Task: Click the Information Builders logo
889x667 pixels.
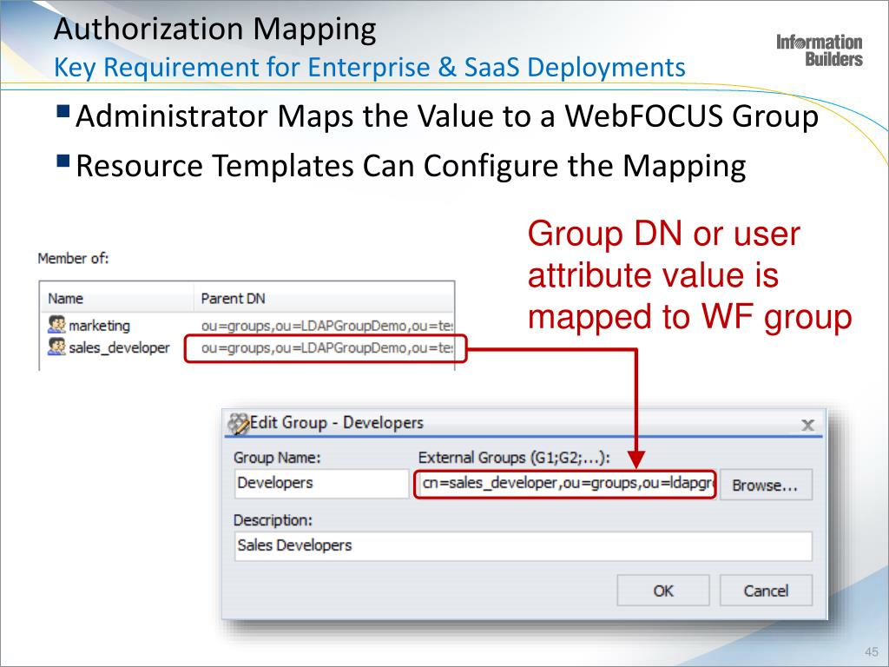Action: (x=820, y=50)
